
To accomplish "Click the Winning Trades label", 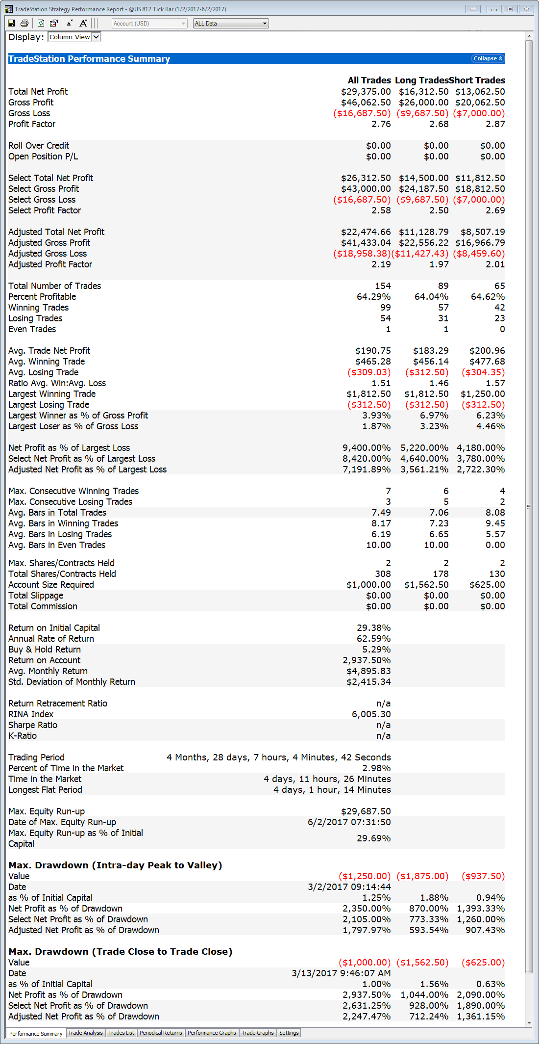I will point(38,308).
